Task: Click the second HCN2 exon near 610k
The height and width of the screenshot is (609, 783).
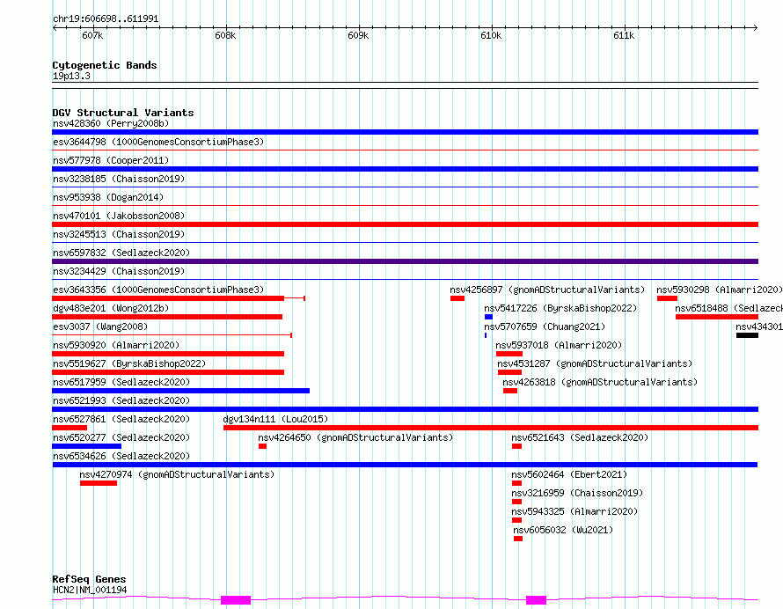Action: [537, 600]
